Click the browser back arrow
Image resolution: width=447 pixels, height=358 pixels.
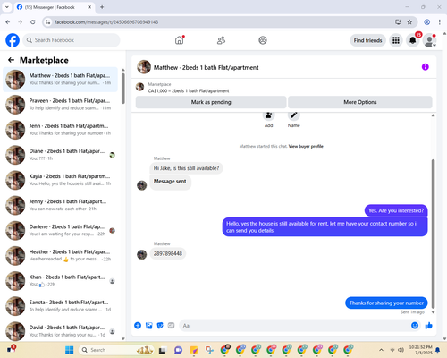[x=8, y=22]
